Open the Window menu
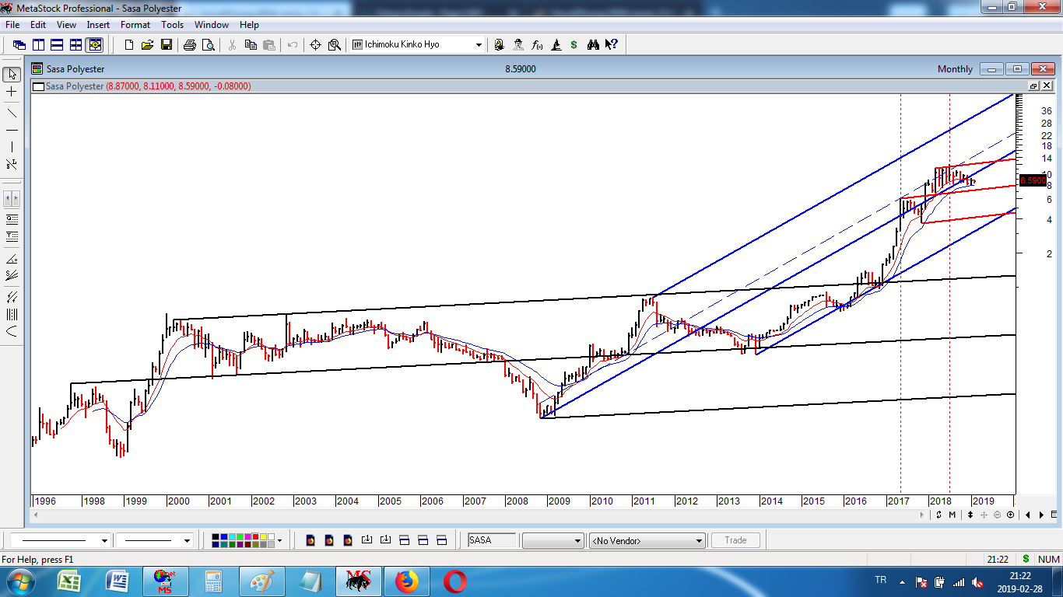Screen dimensions: 1063x597 [212, 25]
